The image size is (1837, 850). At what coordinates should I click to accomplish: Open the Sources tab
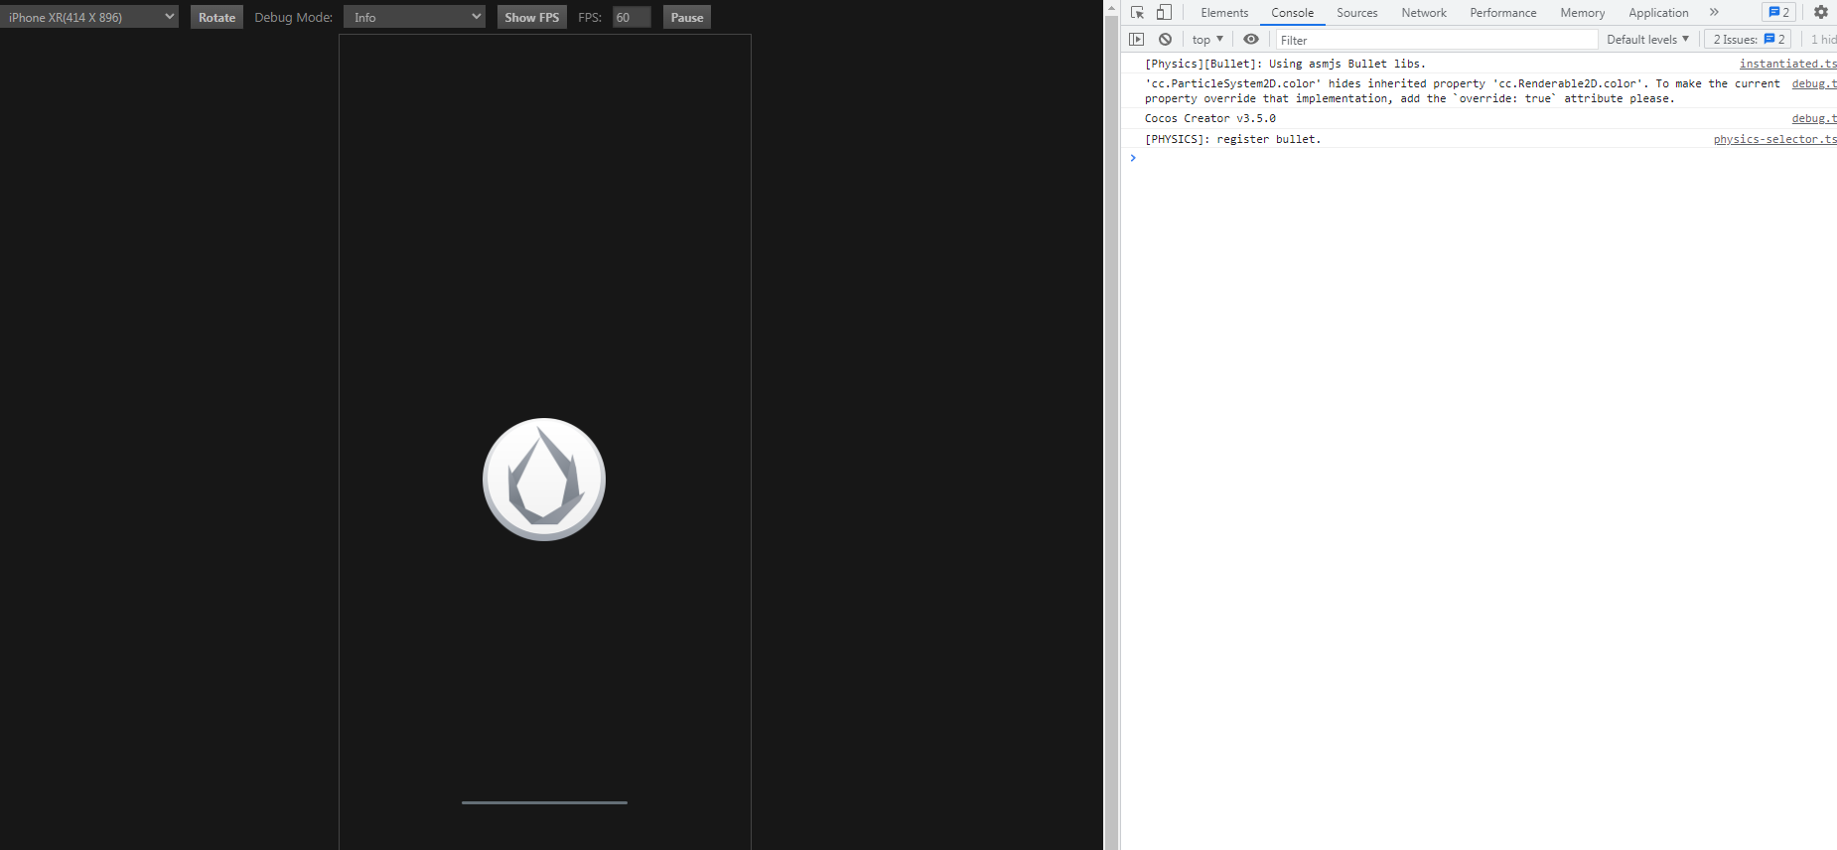coord(1356,13)
